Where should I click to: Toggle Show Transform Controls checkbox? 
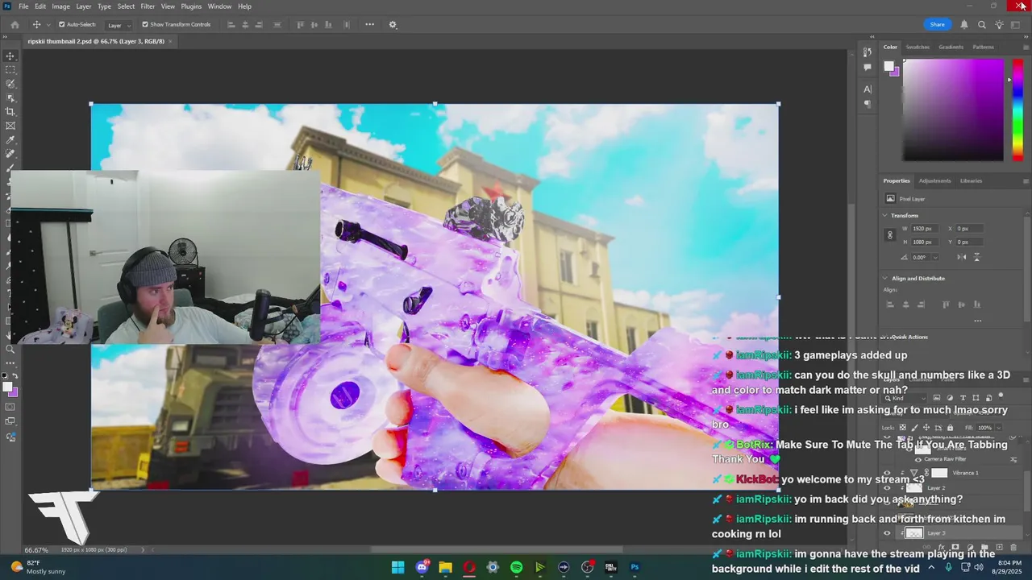click(x=145, y=24)
